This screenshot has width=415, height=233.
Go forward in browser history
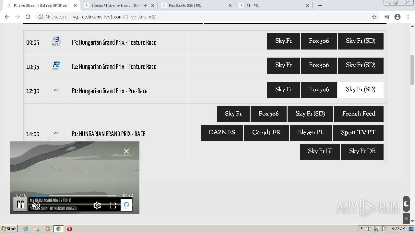(18, 17)
